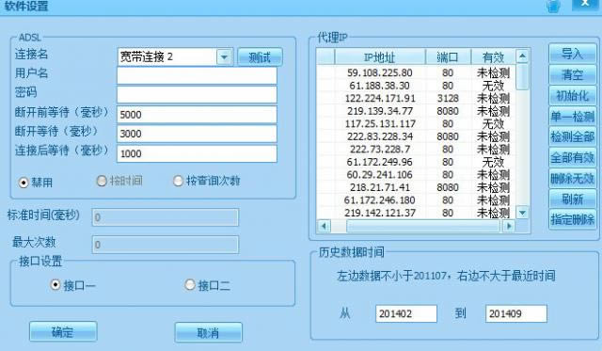Click the 连接后等待 field showing 1000

click(197, 153)
